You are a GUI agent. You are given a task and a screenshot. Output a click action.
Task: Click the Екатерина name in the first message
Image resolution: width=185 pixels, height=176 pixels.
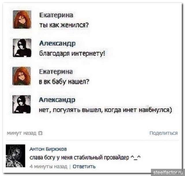tap(56, 15)
